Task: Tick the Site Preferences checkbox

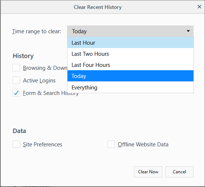Action: click(16, 144)
